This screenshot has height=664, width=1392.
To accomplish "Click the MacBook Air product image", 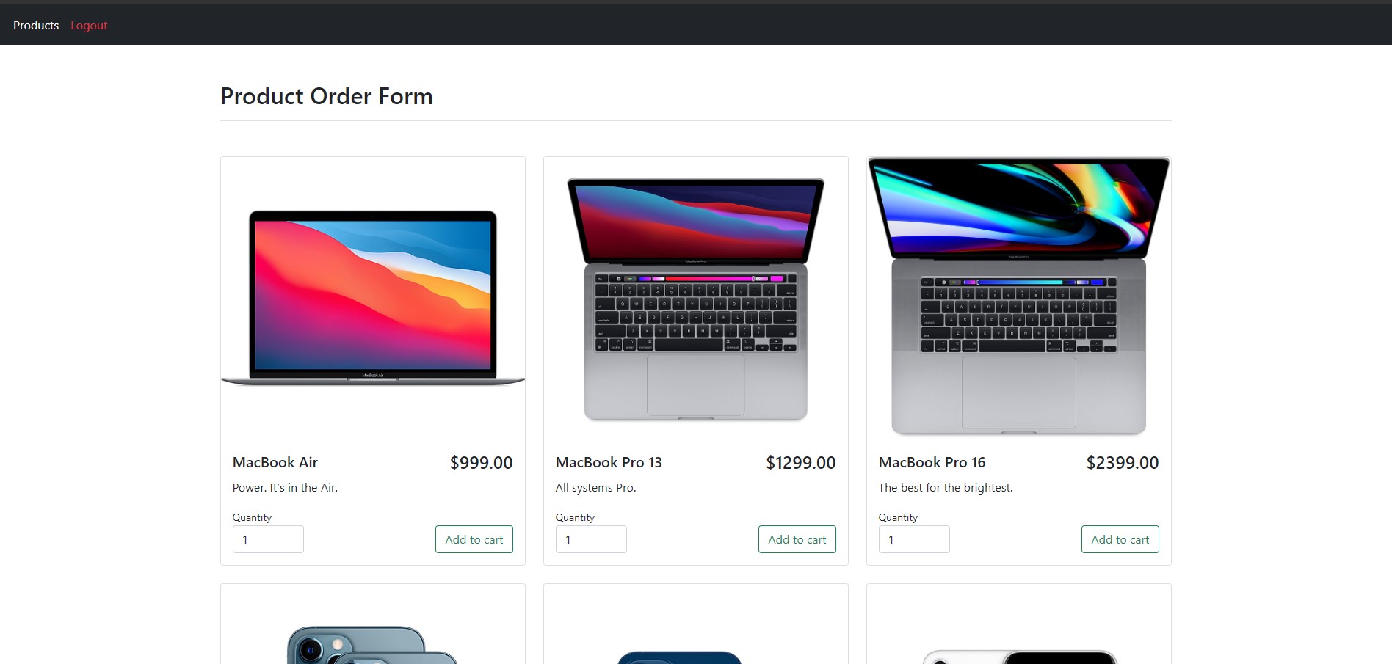I will [373, 298].
